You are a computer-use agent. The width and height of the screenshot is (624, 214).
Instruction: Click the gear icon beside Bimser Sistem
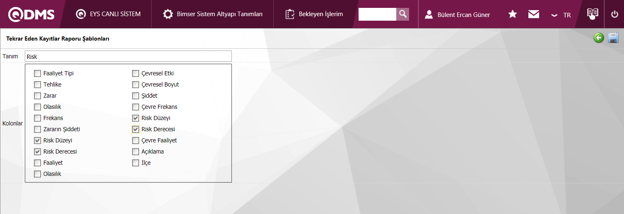click(168, 14)
